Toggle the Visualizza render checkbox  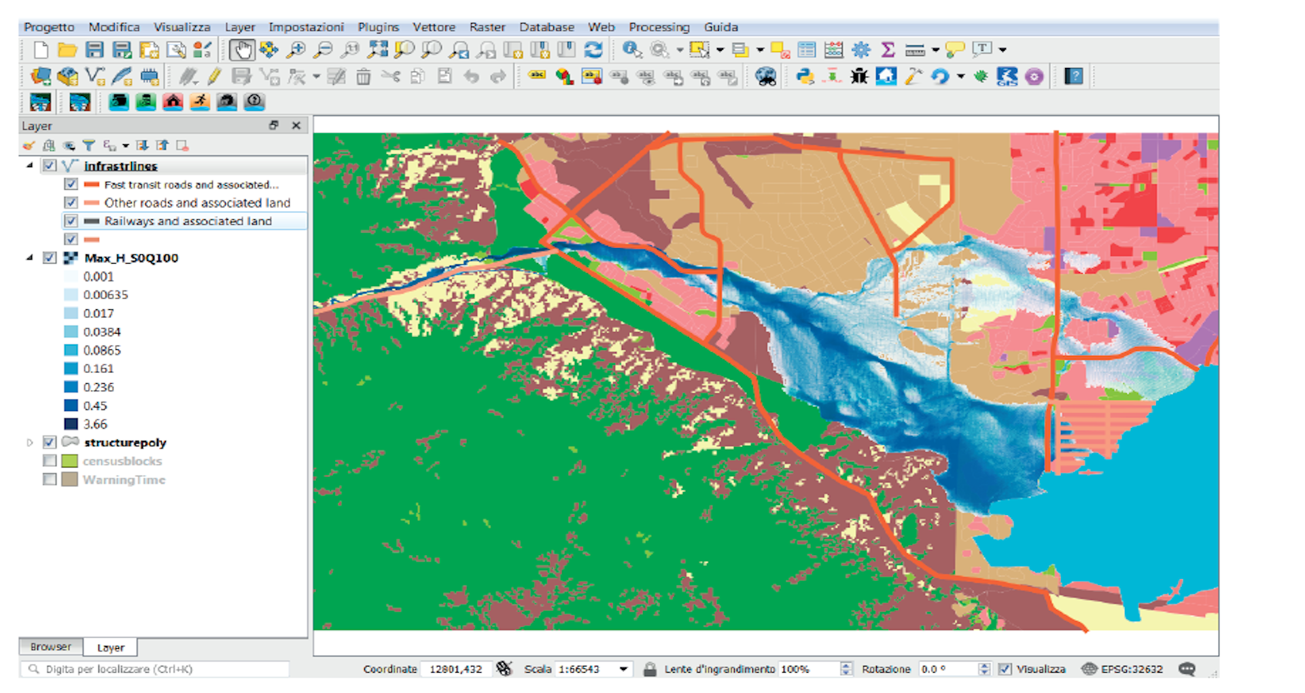coord(1005,669)
